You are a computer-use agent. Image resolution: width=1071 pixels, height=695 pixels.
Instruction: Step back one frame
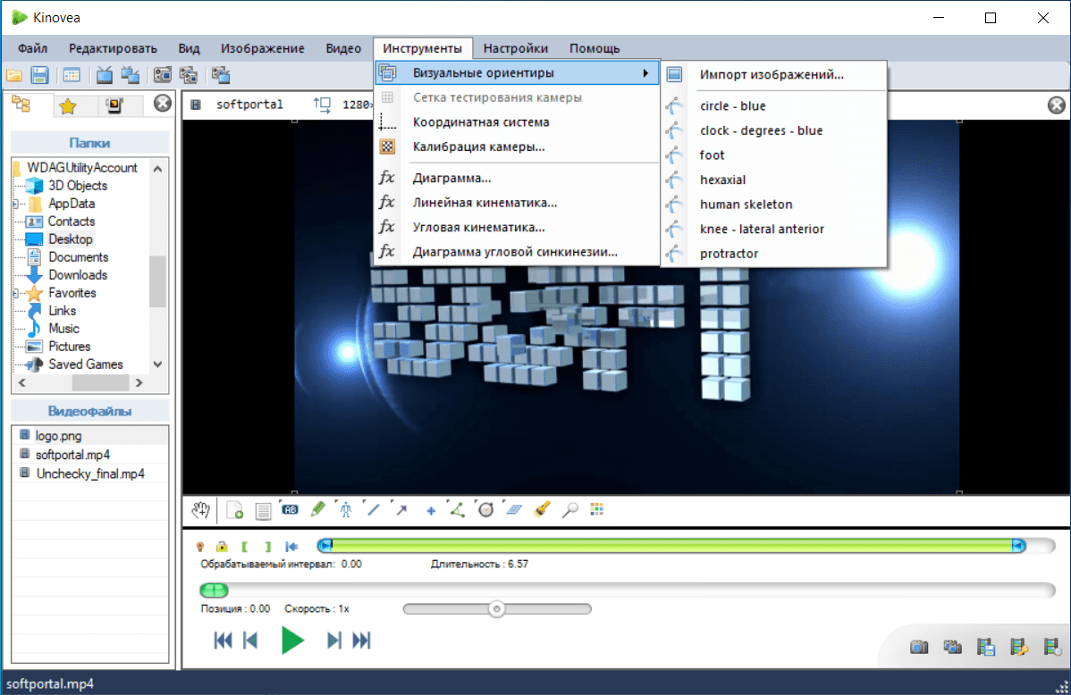(x=250, y=641)
